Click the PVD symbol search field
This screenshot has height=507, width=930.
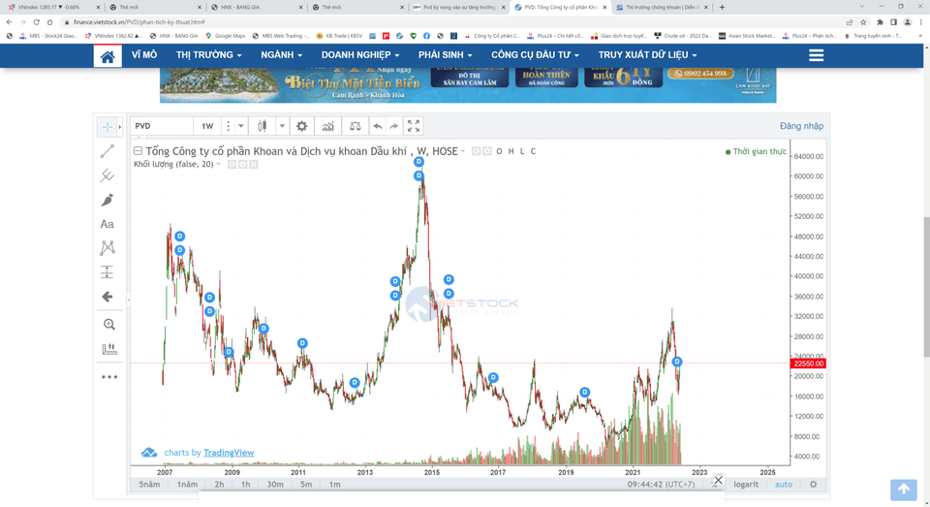pyautogui.click(x=162, y=126)
